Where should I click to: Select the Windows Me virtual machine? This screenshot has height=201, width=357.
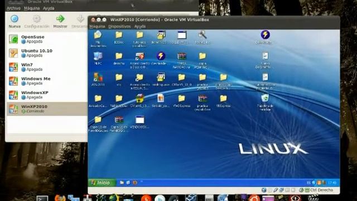(x=47, y=81)
